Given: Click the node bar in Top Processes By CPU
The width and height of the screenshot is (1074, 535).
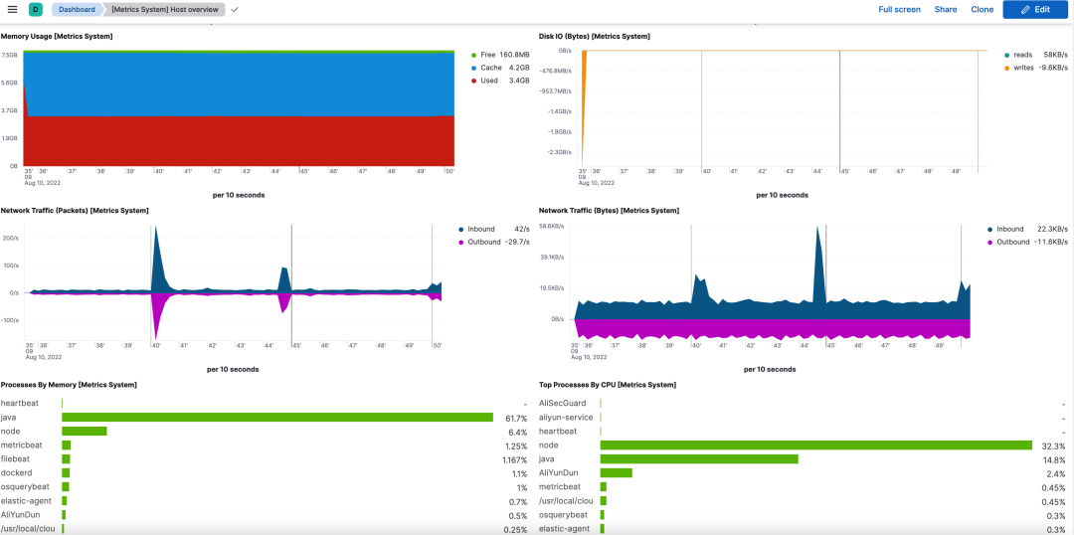Looking at the screenshot, I should coord(815,446).
